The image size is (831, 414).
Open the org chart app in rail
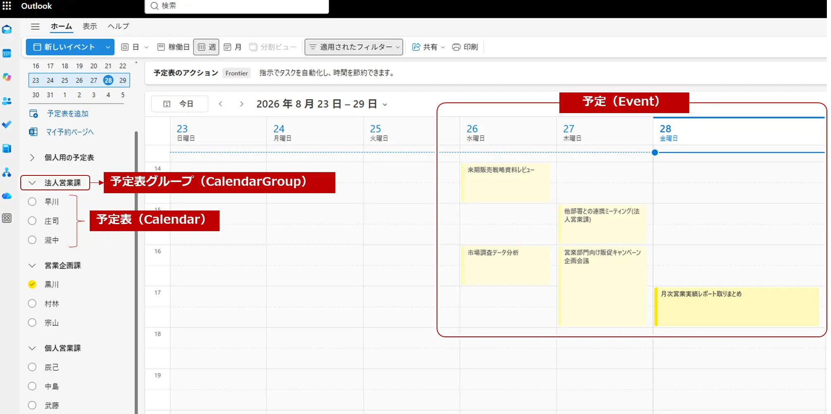click(x=7, y=172)
